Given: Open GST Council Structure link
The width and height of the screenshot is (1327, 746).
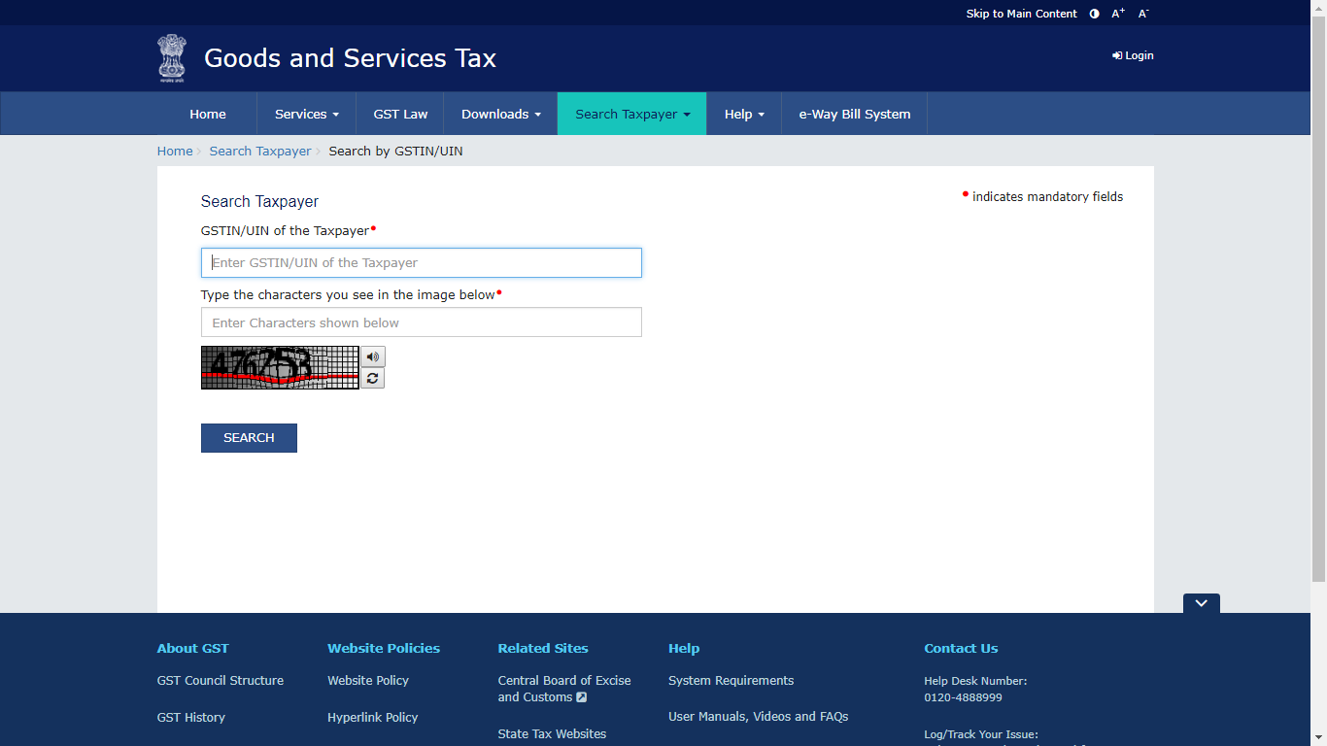Looking at the screenshot, I should click(221, 680).
